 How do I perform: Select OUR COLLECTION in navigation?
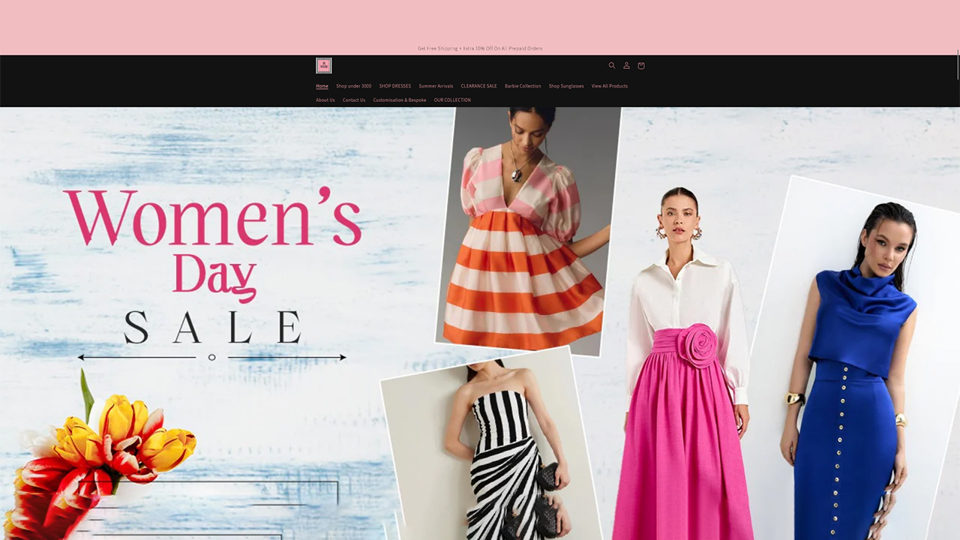(452, 100)
